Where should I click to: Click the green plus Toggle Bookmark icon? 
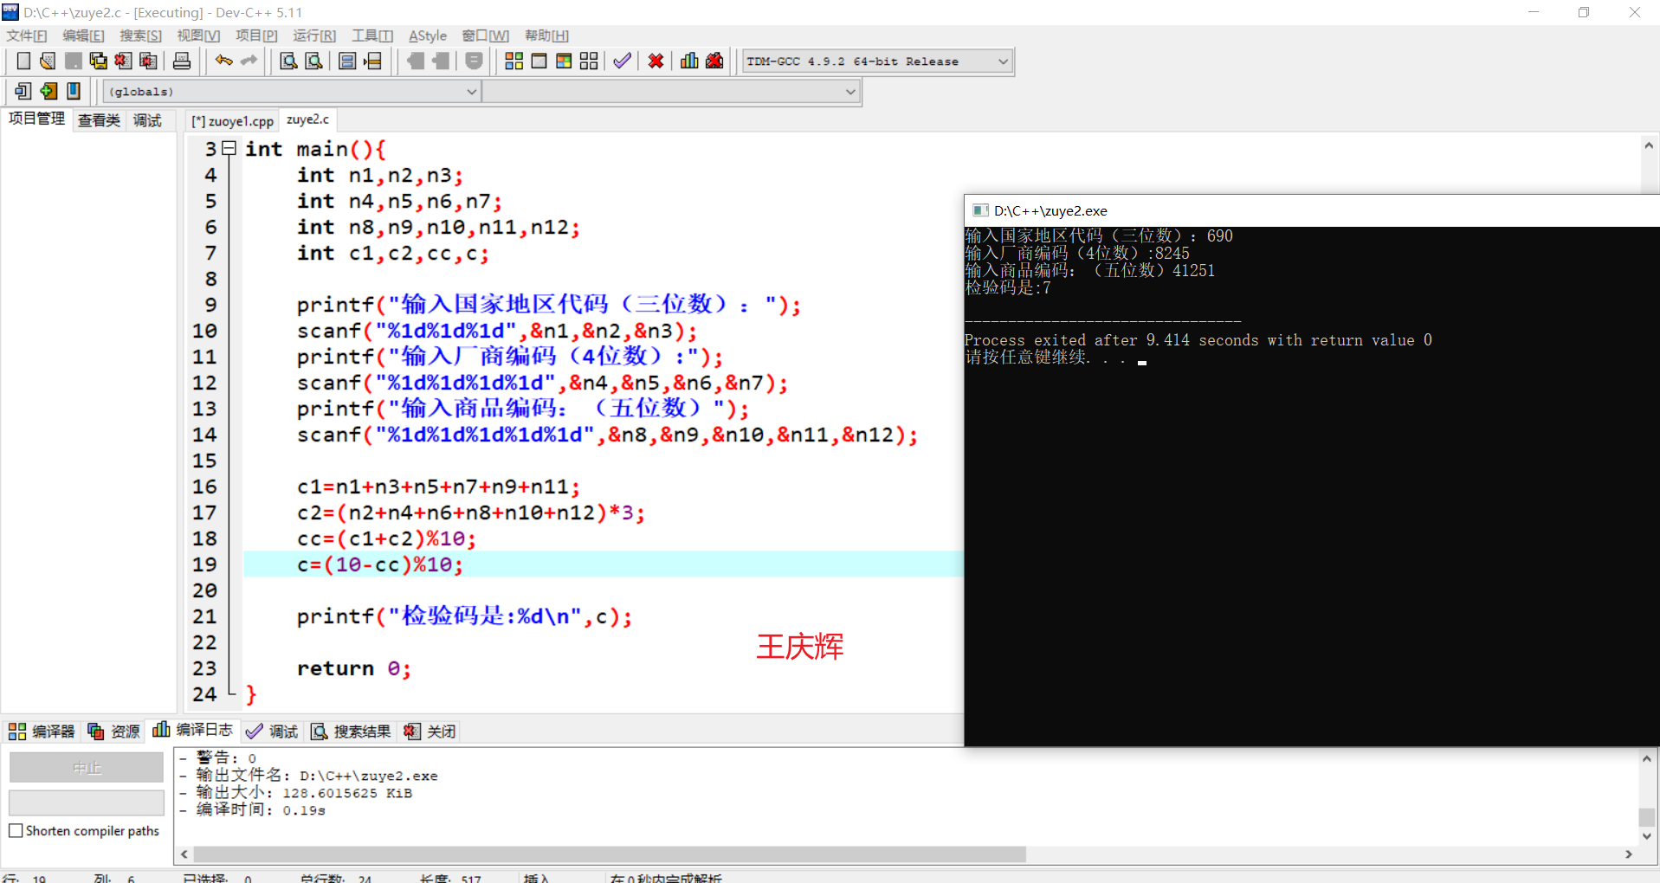(48, 91)
